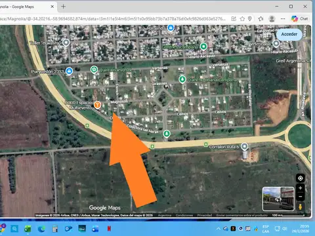Viewport: 315px width, 236px height.
Task: Click the Colectora las Heras street label
Action: pyautogui.click(x=142, y=128)
